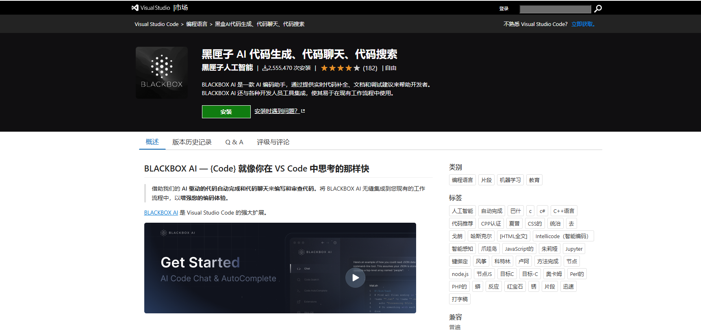Click the search magnifier icon
The image size is (701, 330).
(x=598, y=9)
